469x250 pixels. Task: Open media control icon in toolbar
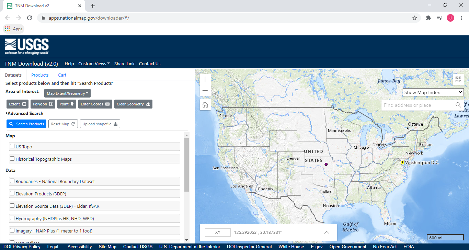point(439,18)
